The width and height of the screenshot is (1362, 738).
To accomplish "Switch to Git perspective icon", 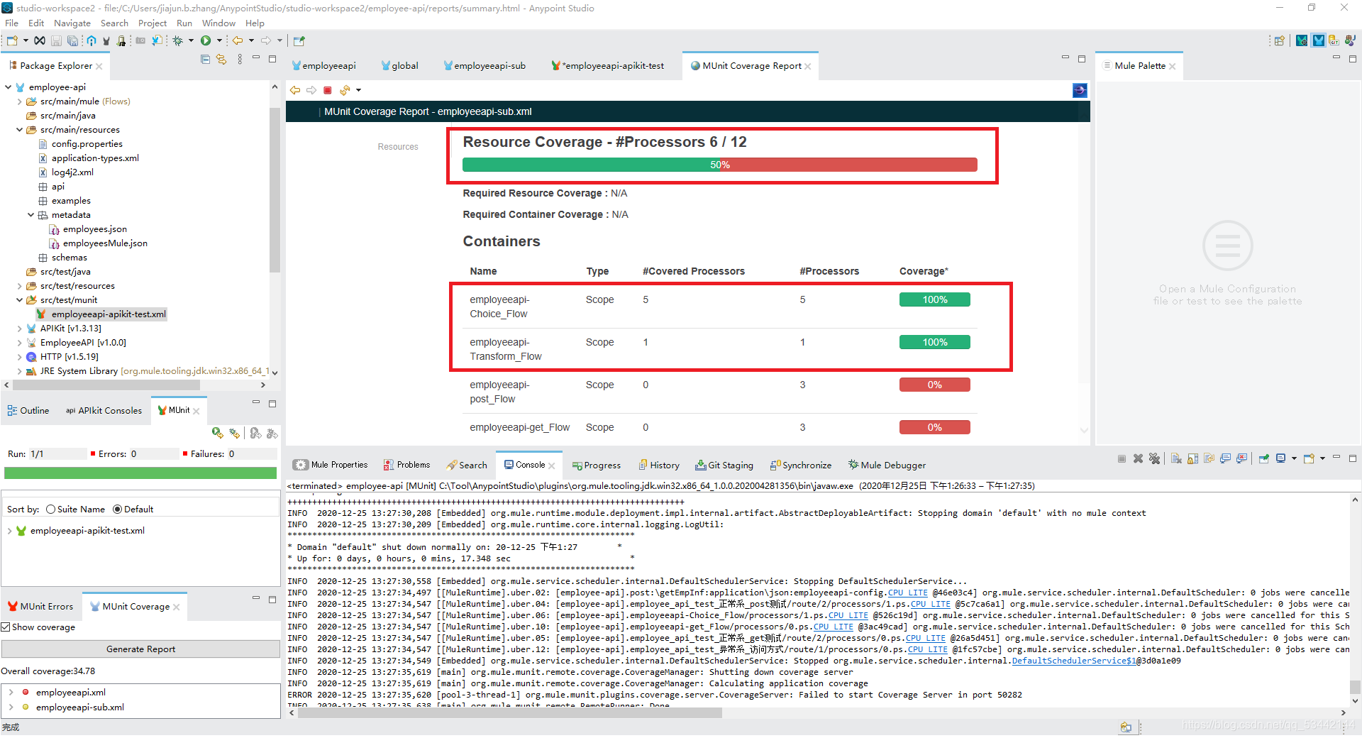I will point(1334,41).
